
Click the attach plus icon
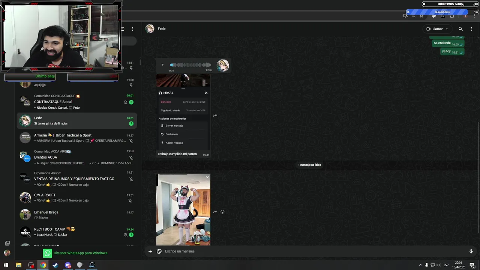coord(150,251)
